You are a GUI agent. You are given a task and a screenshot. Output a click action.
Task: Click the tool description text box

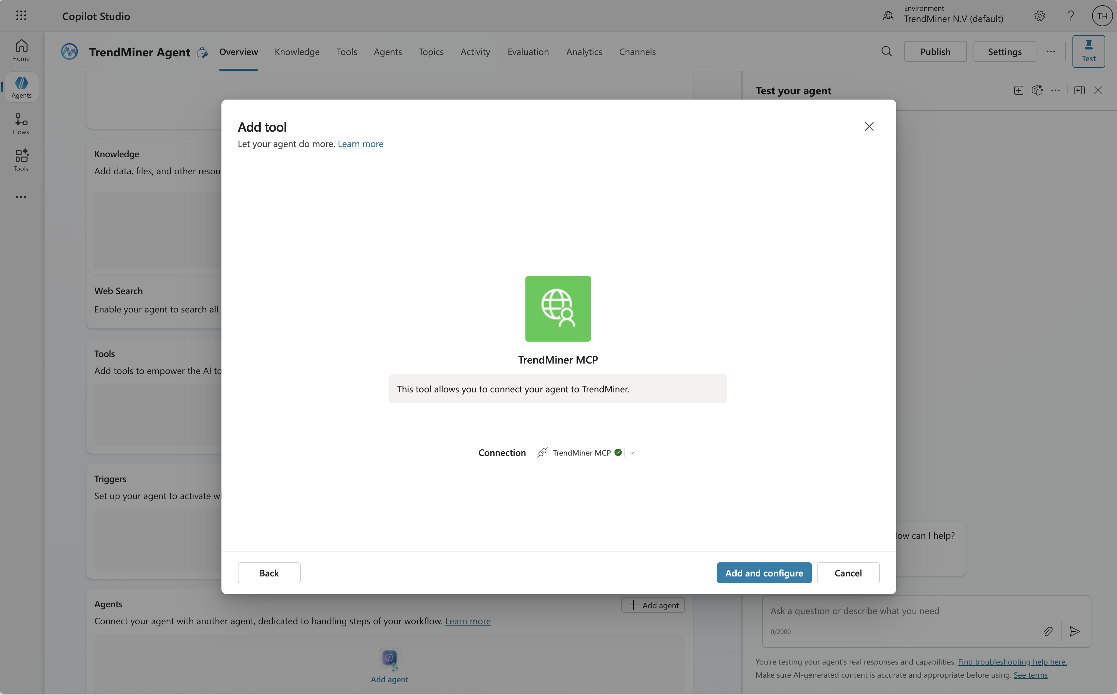click(x=558, y=389)
